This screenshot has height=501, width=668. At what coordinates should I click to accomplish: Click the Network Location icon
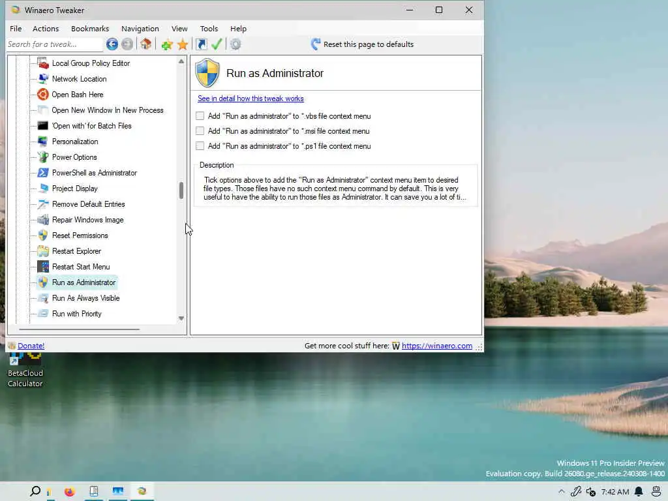[x=43, y=79]
